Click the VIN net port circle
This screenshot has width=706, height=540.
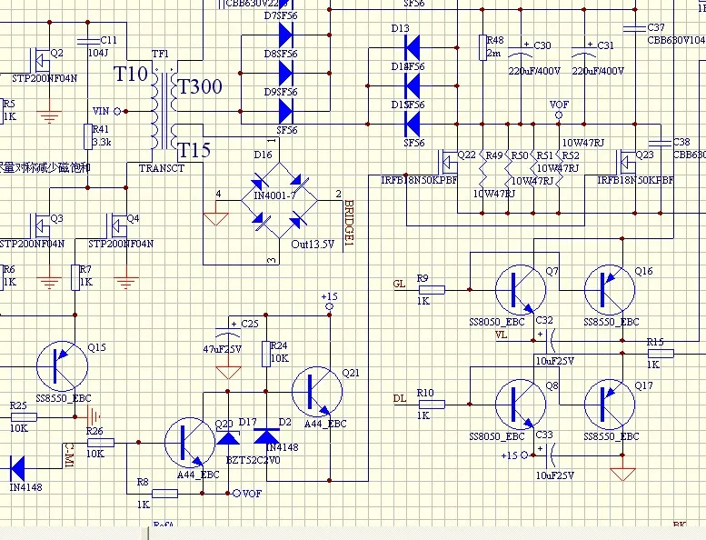coord(117,111)
